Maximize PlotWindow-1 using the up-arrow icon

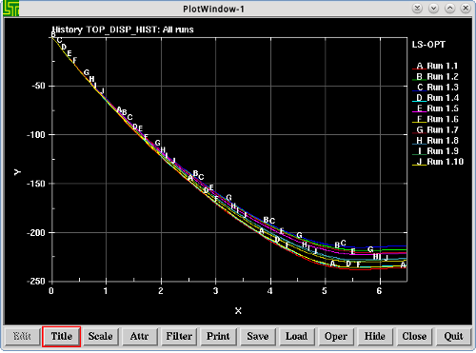pos(450,9)
